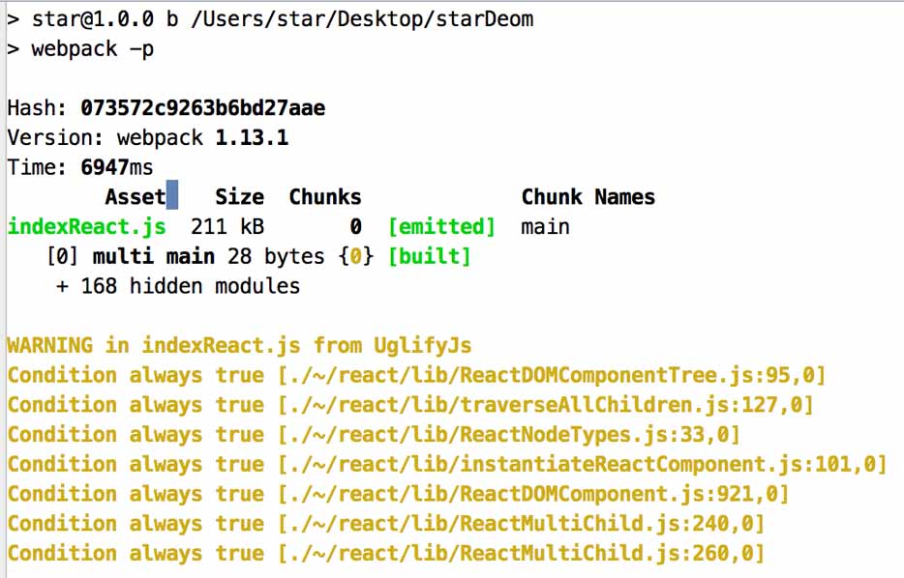Click the ReactMultiChild.js:260,0 warning
This screenshot has height=578, width=904.
click(x=385, y=554)
